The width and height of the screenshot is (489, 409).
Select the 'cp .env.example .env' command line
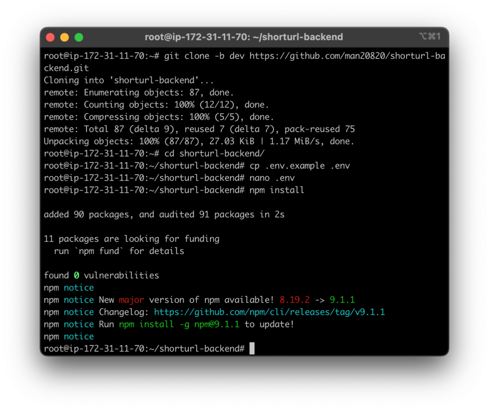pyautogui.click(x=301, y=165)
